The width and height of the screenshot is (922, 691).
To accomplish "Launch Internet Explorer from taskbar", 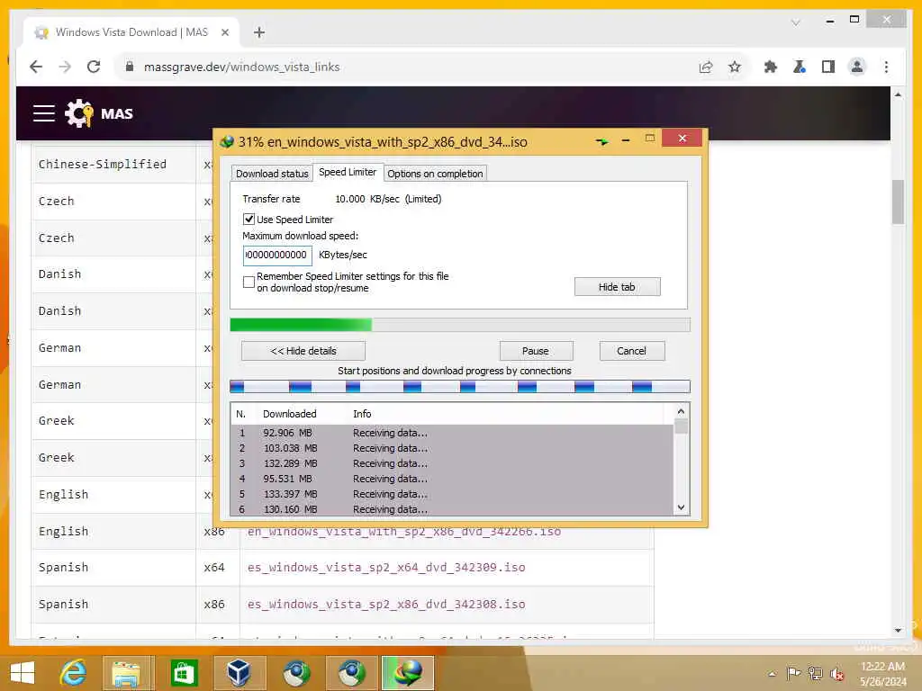I will pyautogui.click(x=74, y=673).
